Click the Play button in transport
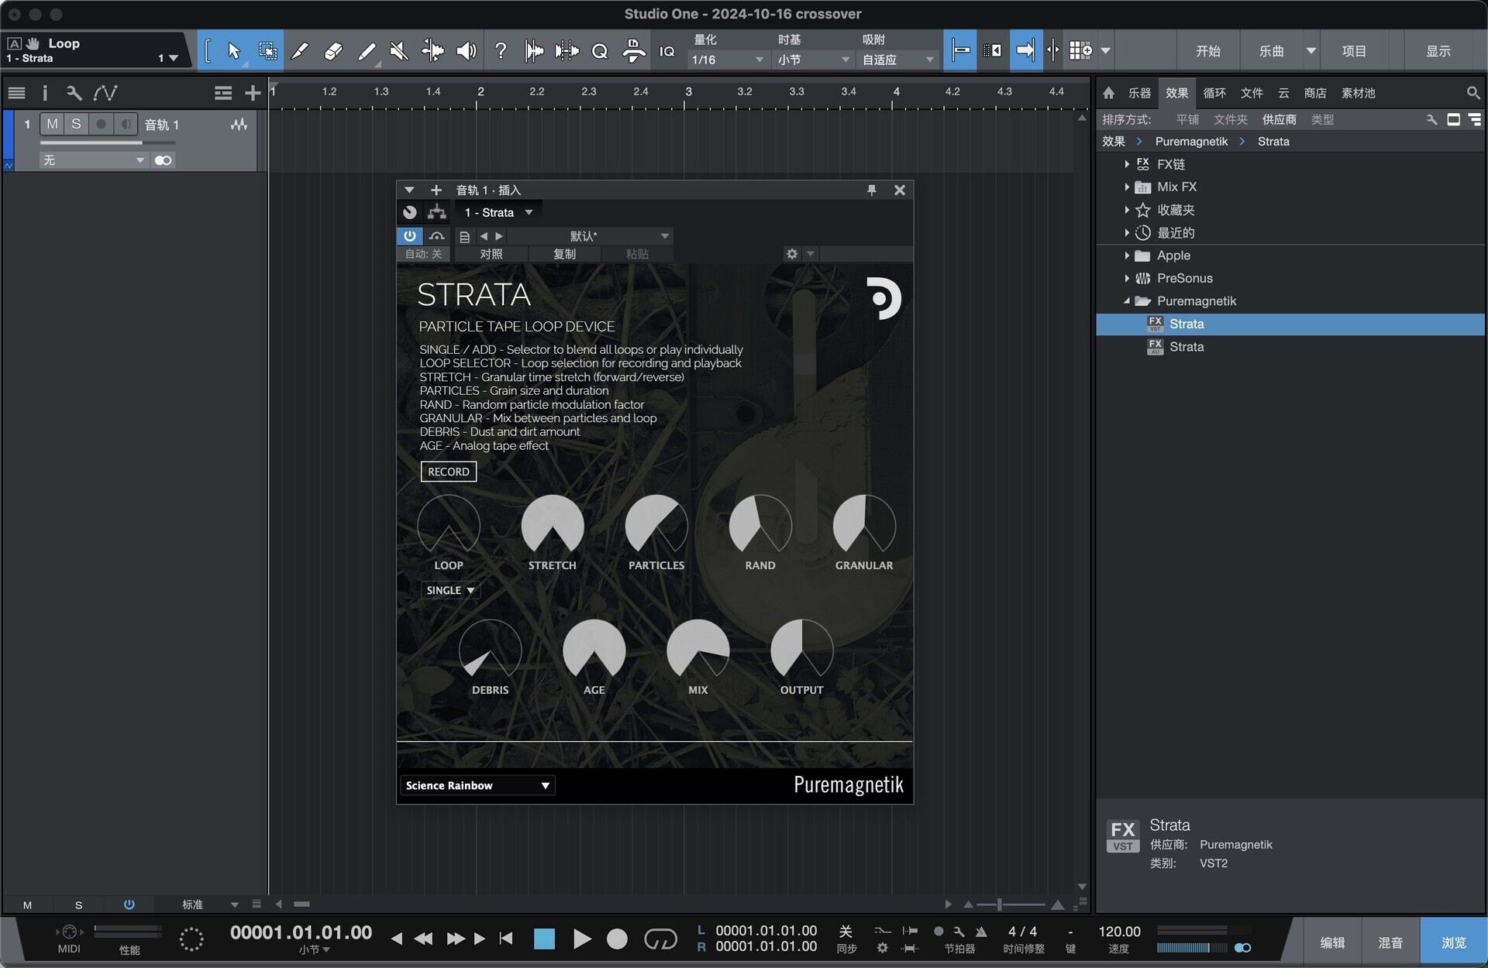 coord(581,939)
